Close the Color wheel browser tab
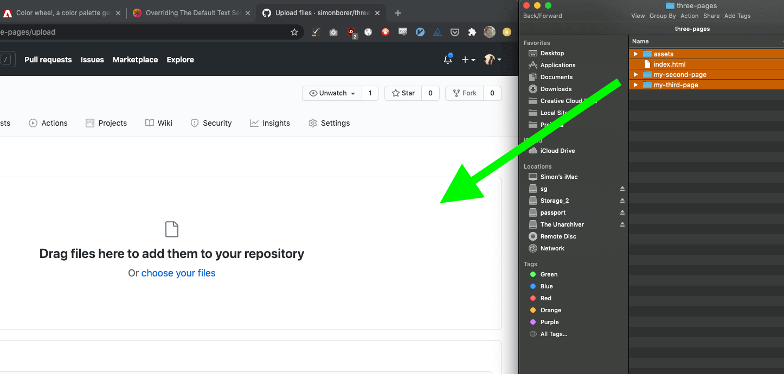This screenshot has height=374, width=784. pos(118,13)
